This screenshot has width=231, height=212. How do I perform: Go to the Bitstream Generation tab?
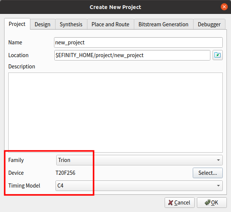pyautogui.click(x=163, y=24)
